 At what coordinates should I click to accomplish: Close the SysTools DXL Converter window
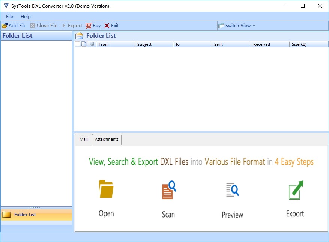(x=320, y=6)
